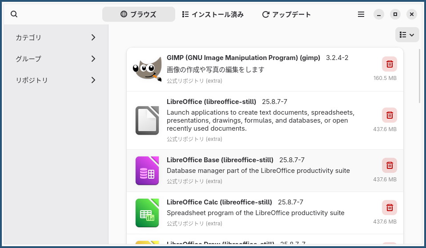Minimize the package manager window
This screenshot has height=248, width=426.
[x=379, y=14]
